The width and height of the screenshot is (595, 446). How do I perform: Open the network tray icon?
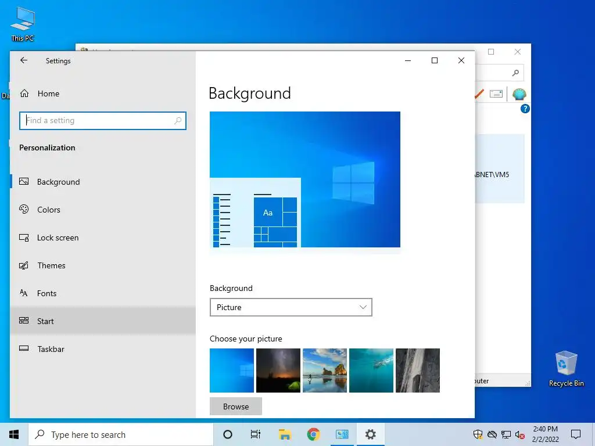pyautogui.click(x=506, y=434)
